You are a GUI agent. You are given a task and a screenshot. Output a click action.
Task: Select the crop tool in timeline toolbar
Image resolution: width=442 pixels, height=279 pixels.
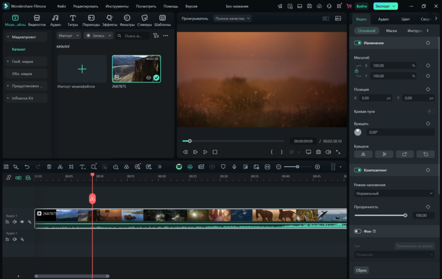click(71, 167)
